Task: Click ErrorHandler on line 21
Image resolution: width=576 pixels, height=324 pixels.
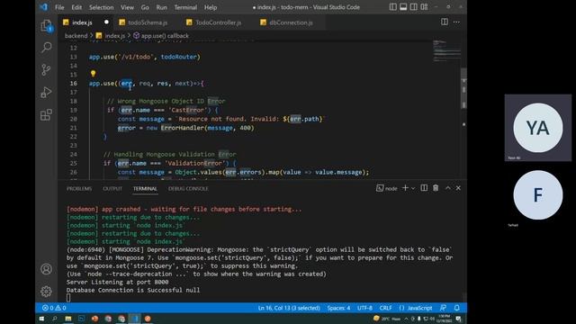Action: 183,128
